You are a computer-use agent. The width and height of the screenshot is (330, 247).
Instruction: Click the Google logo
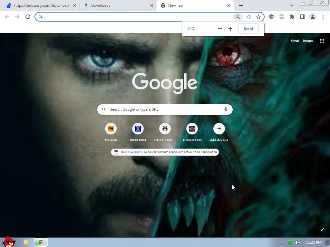pyautogui.click(x=165, y=83)
